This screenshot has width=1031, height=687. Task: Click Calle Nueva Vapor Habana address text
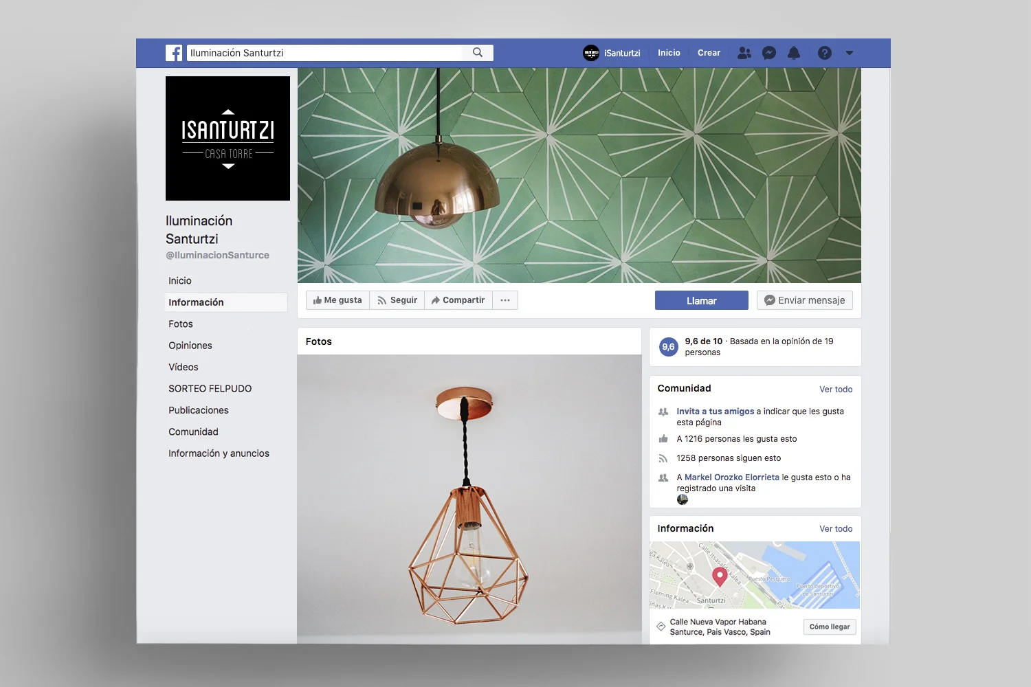pyautogui.click(x=720, y=627)
